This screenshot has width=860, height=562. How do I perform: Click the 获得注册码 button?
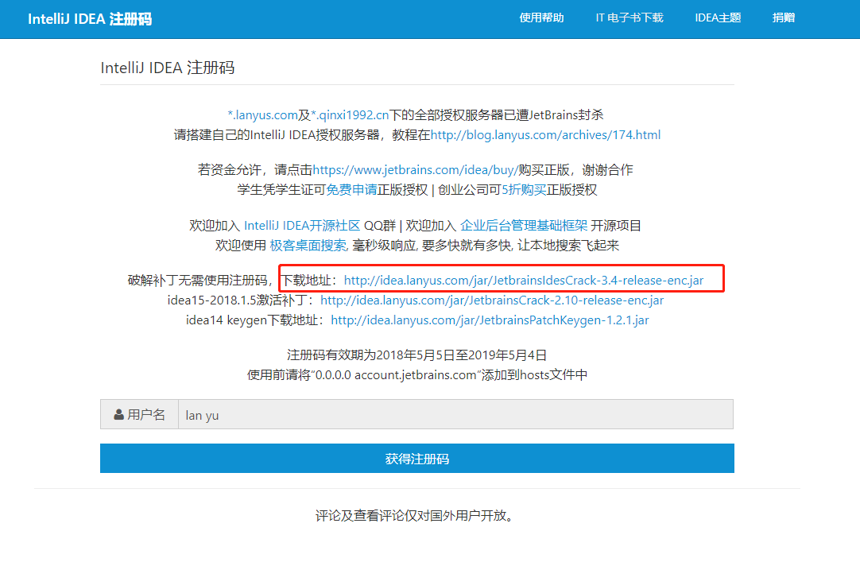click(416, 459)
